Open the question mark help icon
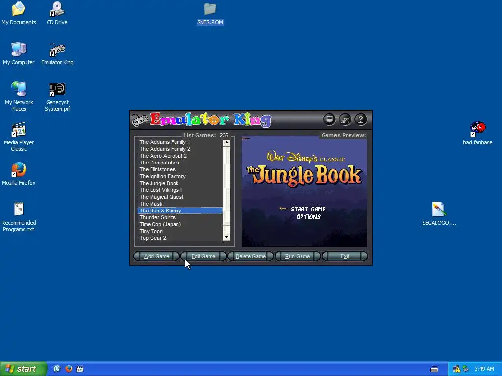The image size is (502, 376). (360, 119)
